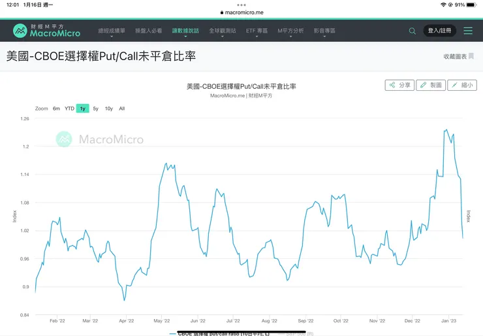Image resolution: width=483 pixels, height=336 pixels.
Task: Select the YTD zoom range
Action: 69,109
